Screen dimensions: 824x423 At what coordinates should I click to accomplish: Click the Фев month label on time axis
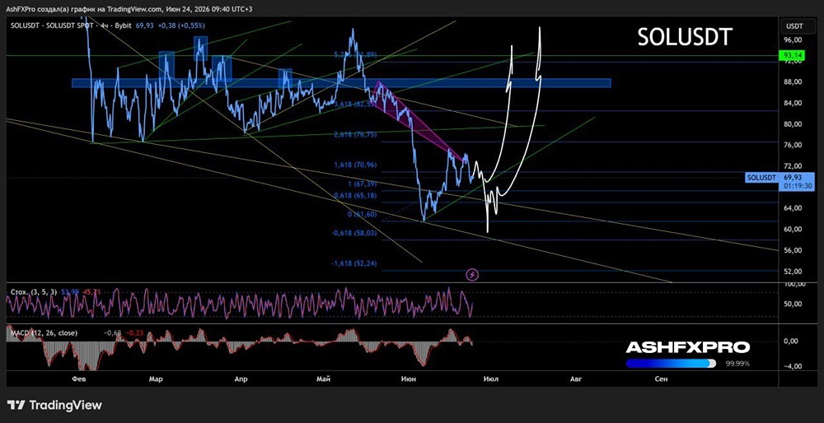click(79, 378)
